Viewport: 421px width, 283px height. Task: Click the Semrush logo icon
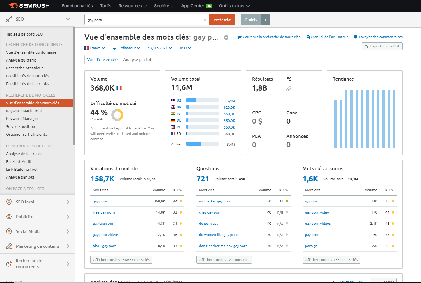pos(13,6)
